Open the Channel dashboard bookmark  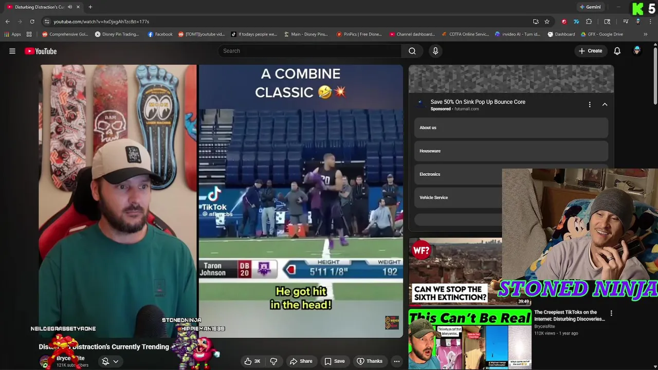click(412, 34)
